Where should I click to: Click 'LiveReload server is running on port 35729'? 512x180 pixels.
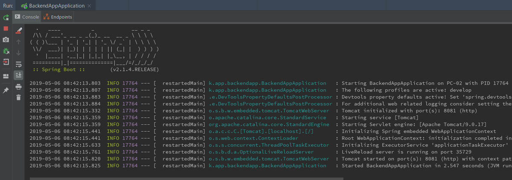click(407, 152)
